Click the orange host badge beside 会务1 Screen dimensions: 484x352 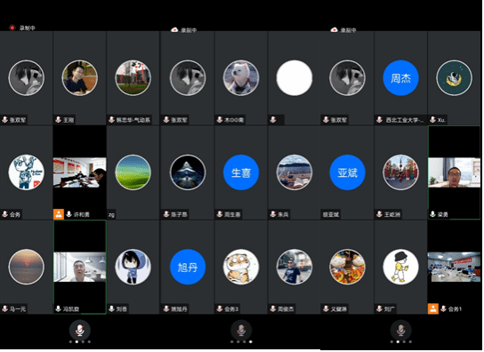[x=432, y=308]
